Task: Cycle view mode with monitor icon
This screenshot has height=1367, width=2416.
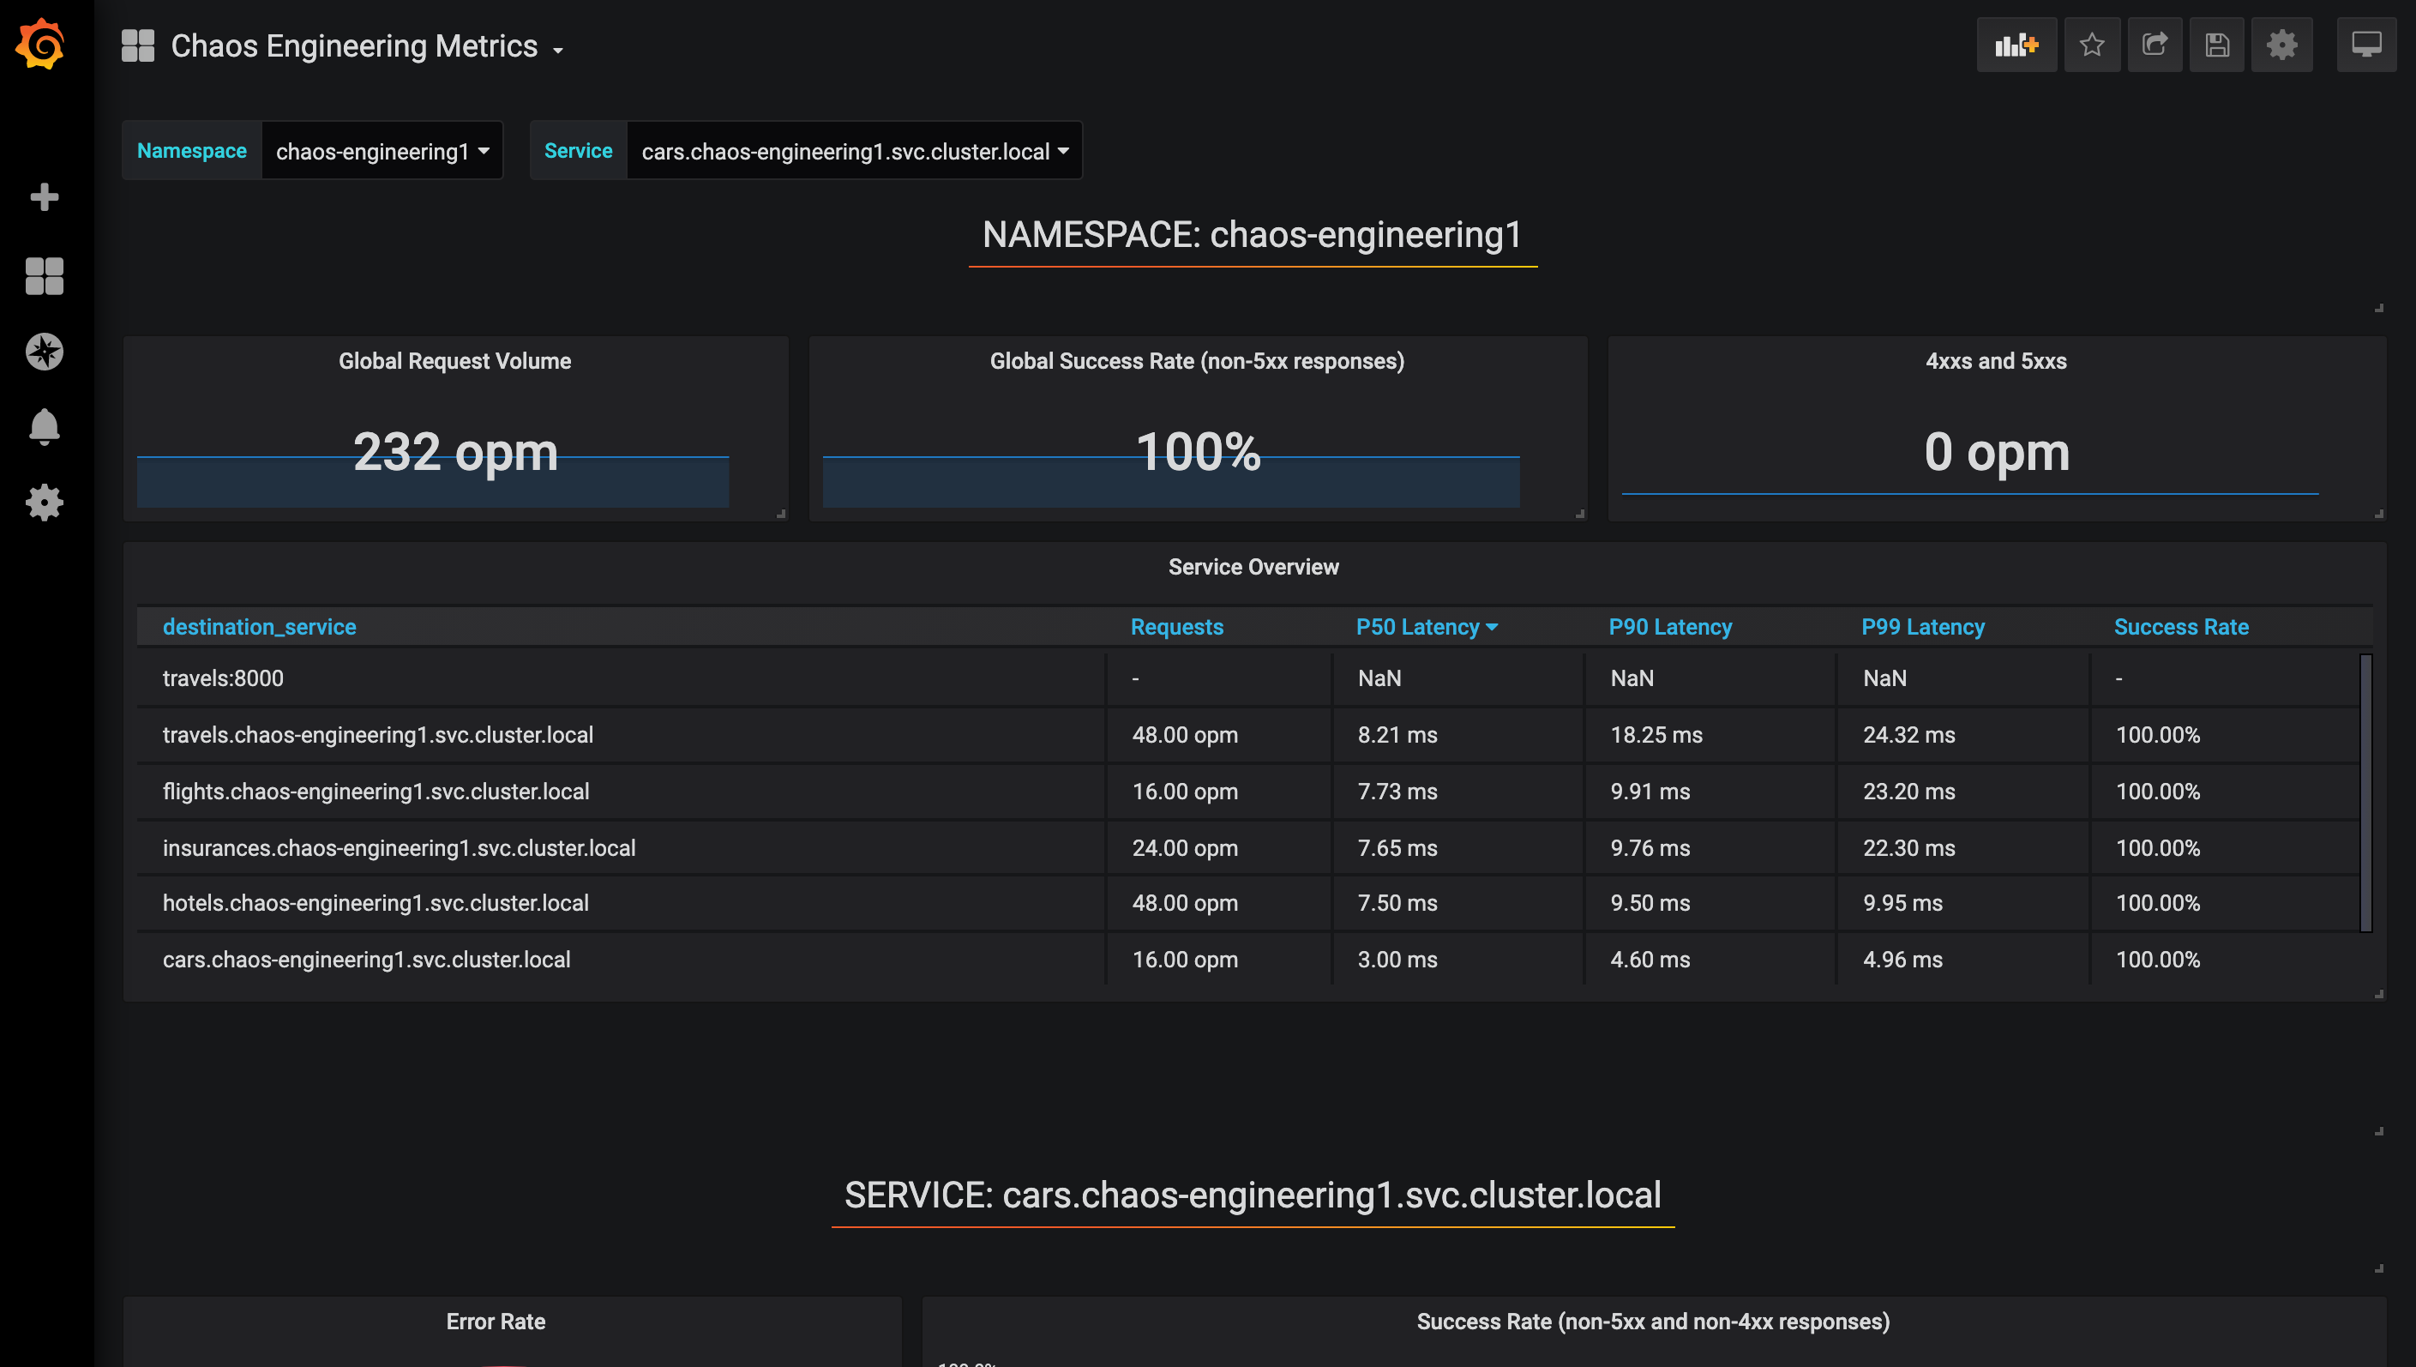Action: pyautogui.click(x=2365, y=44)
